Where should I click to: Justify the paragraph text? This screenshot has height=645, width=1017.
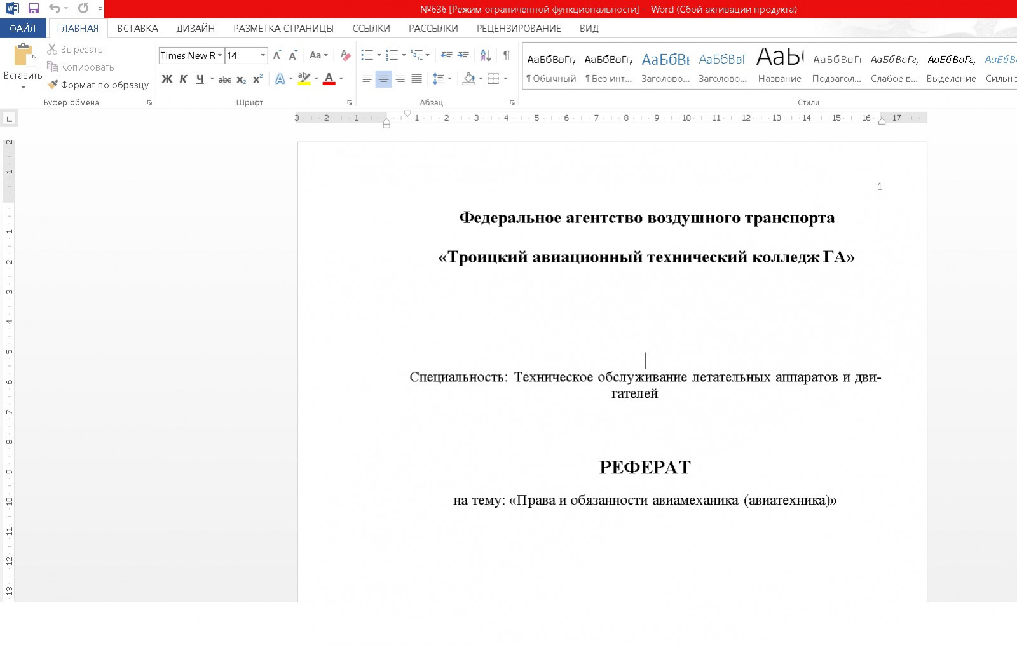point(416,79)
